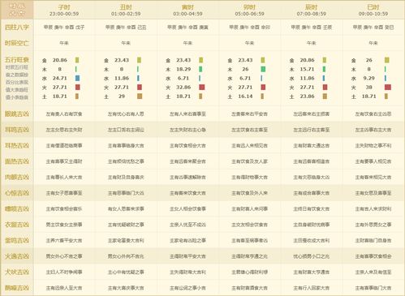This screenshot has height=296, width=405.
Task: Select the 耳热吉凶 row label
Action: pos(17,146)
